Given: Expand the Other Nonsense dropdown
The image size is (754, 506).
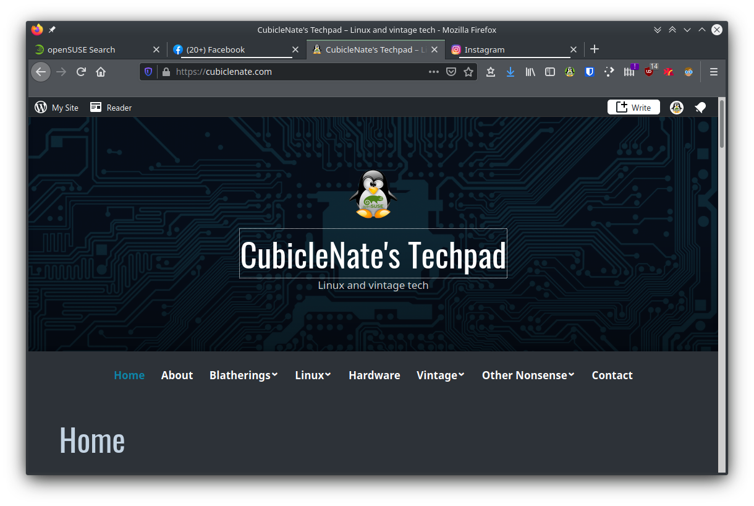Looking at the screenshot, I should (x=528, y=375).
